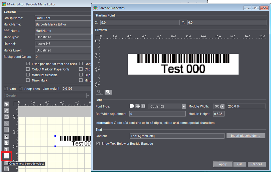Click the create new barcode object tool
Image resolution: width=271 pixels, height=172 pixels.
pos(6,156)
